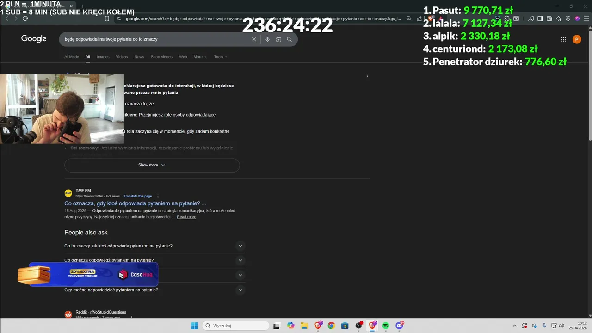
Task: Click the CaseHug 20% extra banner
Action: click(x=88, y=274)
